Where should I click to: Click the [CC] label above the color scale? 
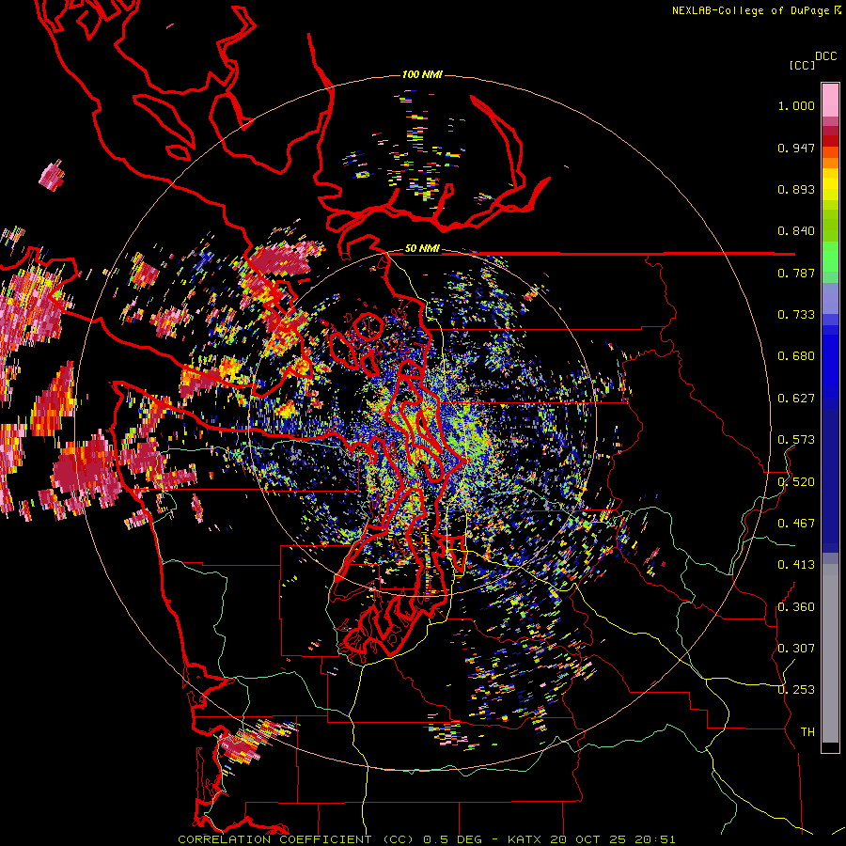pos(802,65)
